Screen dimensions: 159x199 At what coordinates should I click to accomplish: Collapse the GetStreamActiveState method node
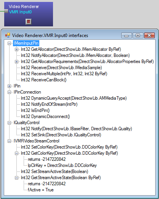pos(16,178)
